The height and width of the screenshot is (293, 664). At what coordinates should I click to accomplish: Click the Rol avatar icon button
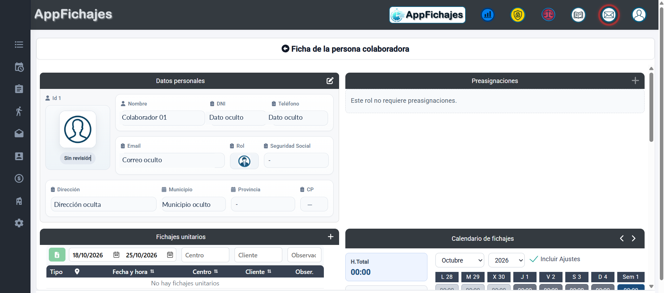coord(244,161)
